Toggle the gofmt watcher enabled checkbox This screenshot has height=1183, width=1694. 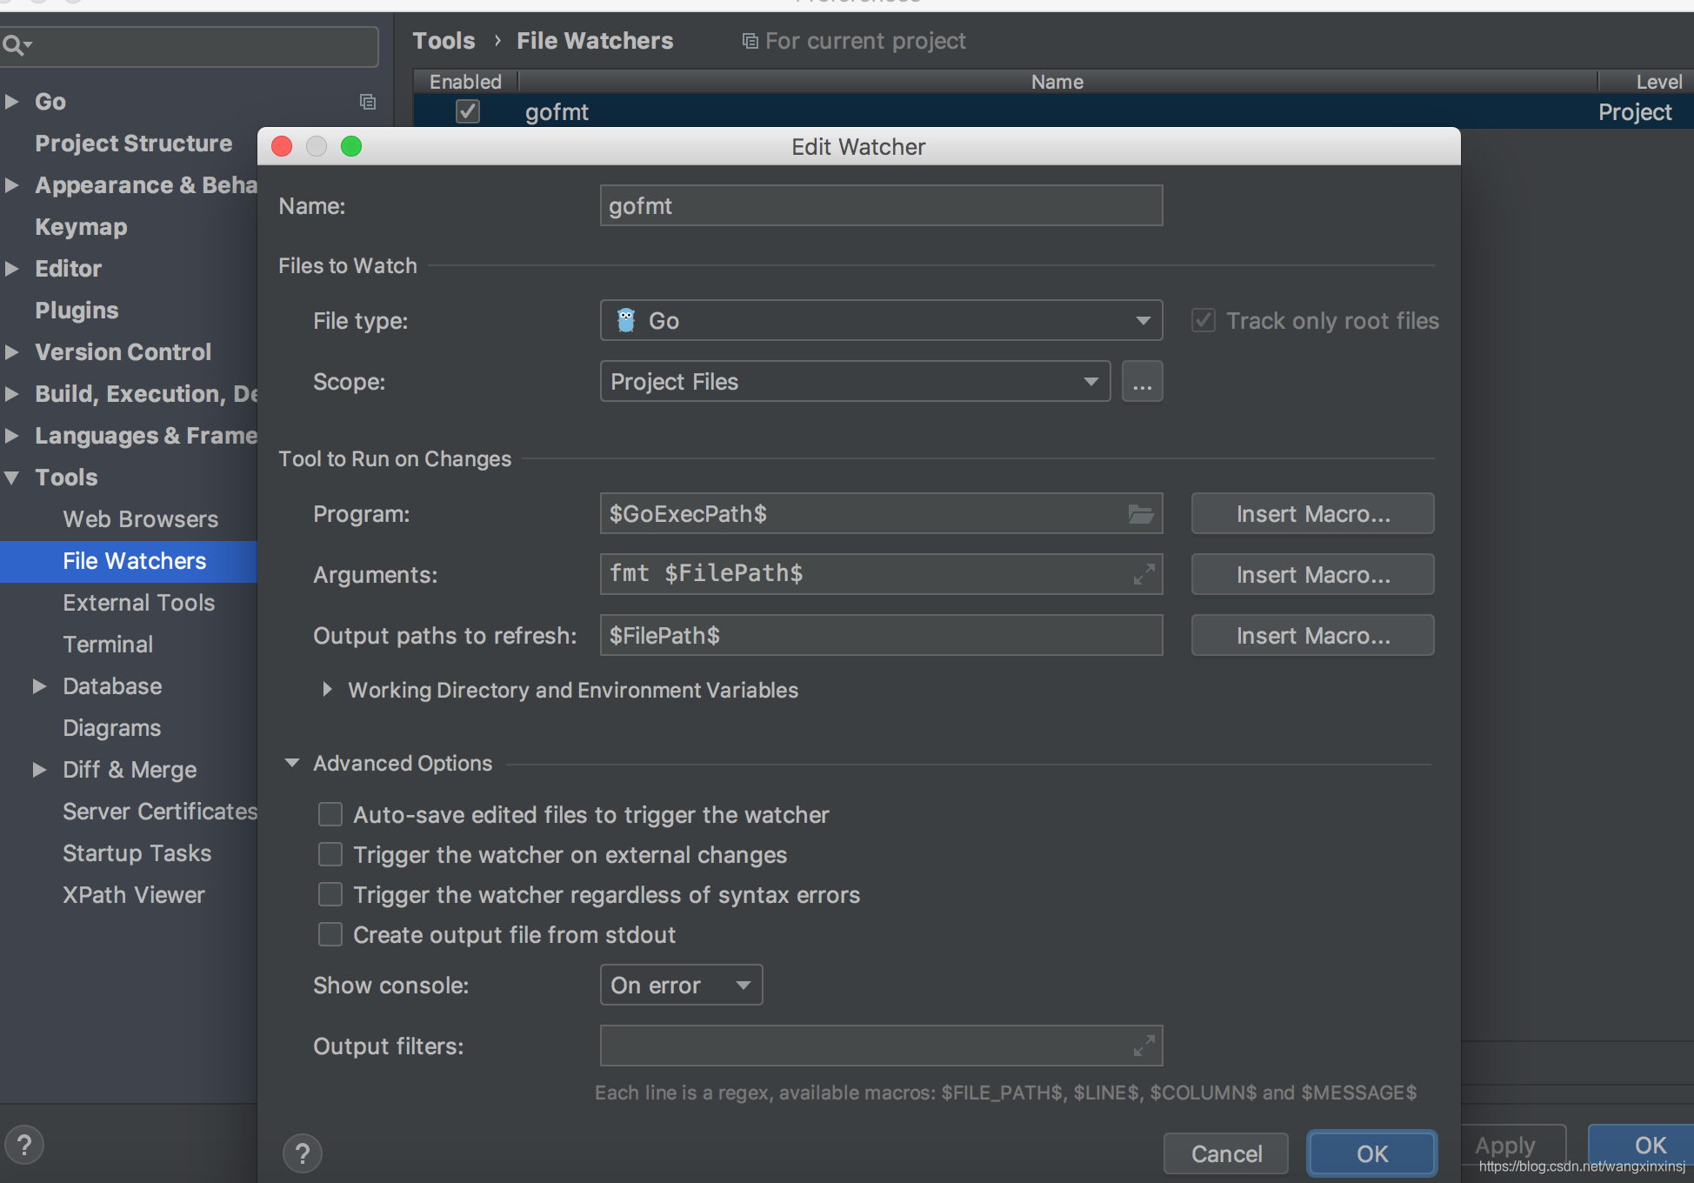(466, 110)
